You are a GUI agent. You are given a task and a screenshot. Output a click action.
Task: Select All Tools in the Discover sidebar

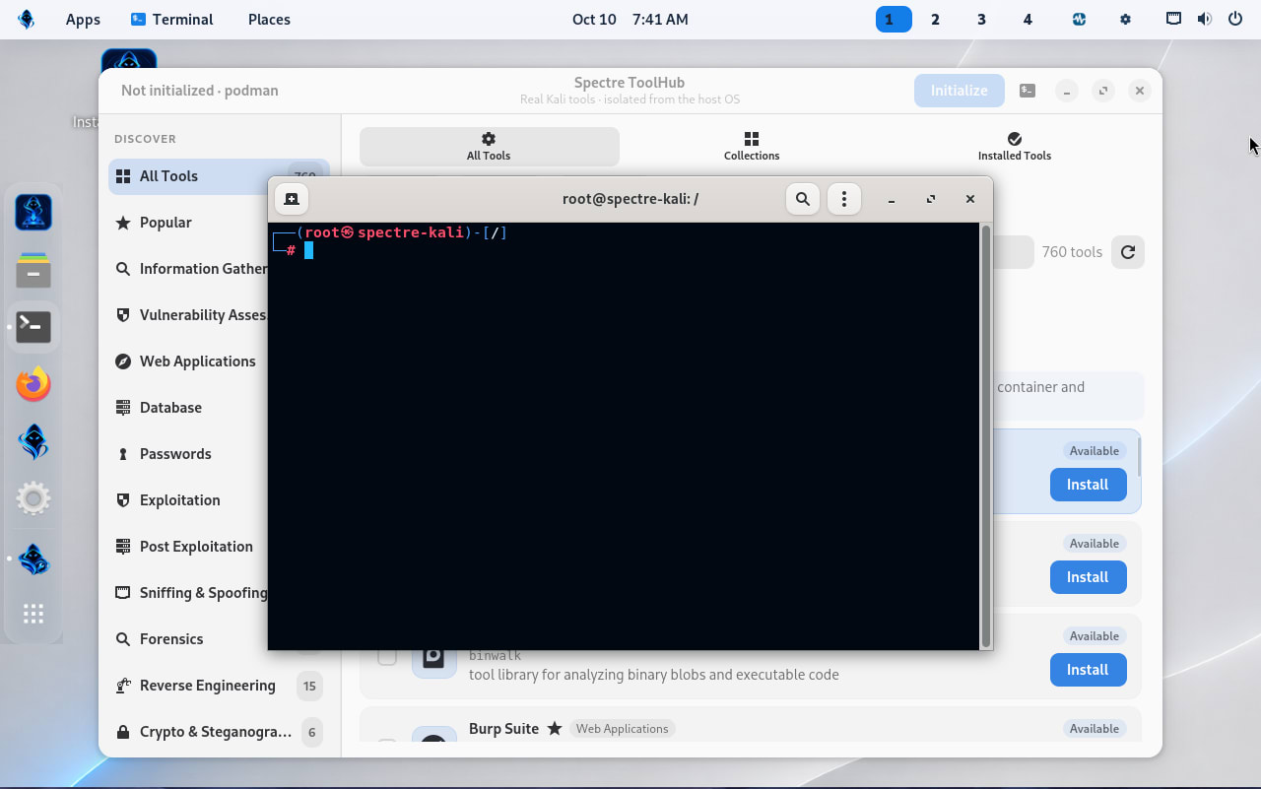pyautogui.click(x=219, y=176)
